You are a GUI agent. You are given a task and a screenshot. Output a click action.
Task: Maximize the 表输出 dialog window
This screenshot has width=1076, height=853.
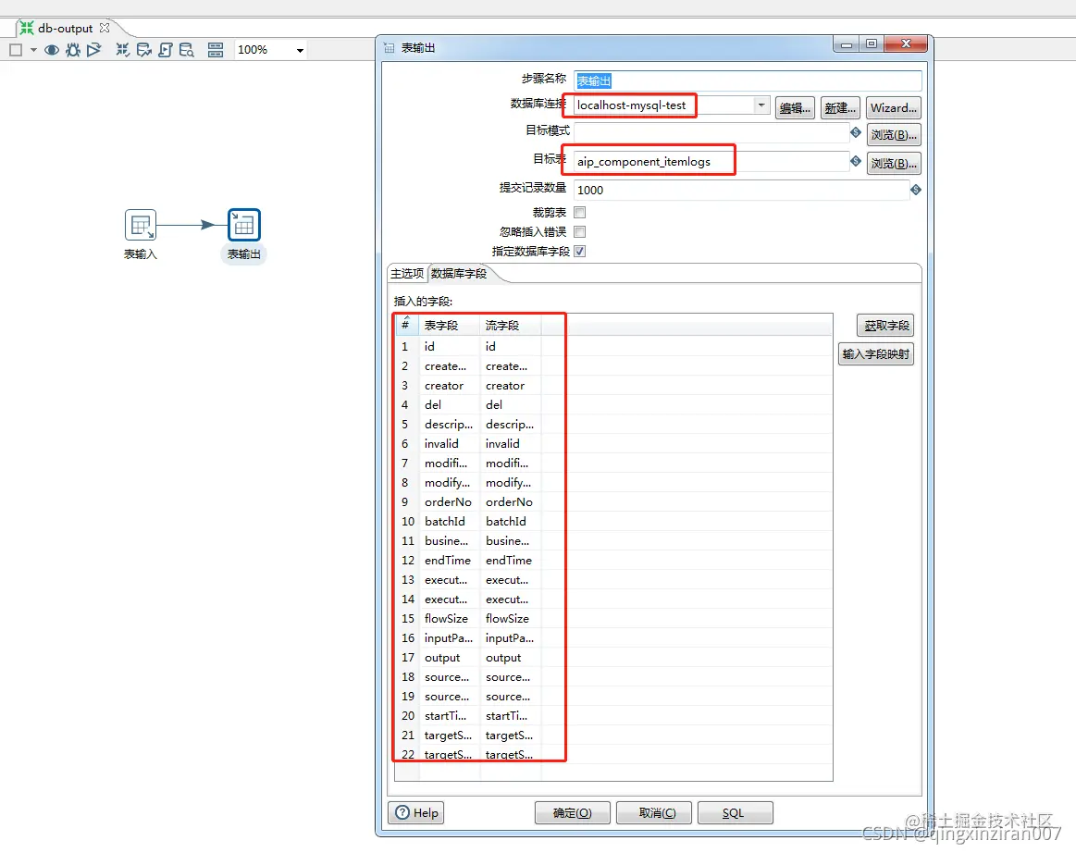click(x=872, y=43)
